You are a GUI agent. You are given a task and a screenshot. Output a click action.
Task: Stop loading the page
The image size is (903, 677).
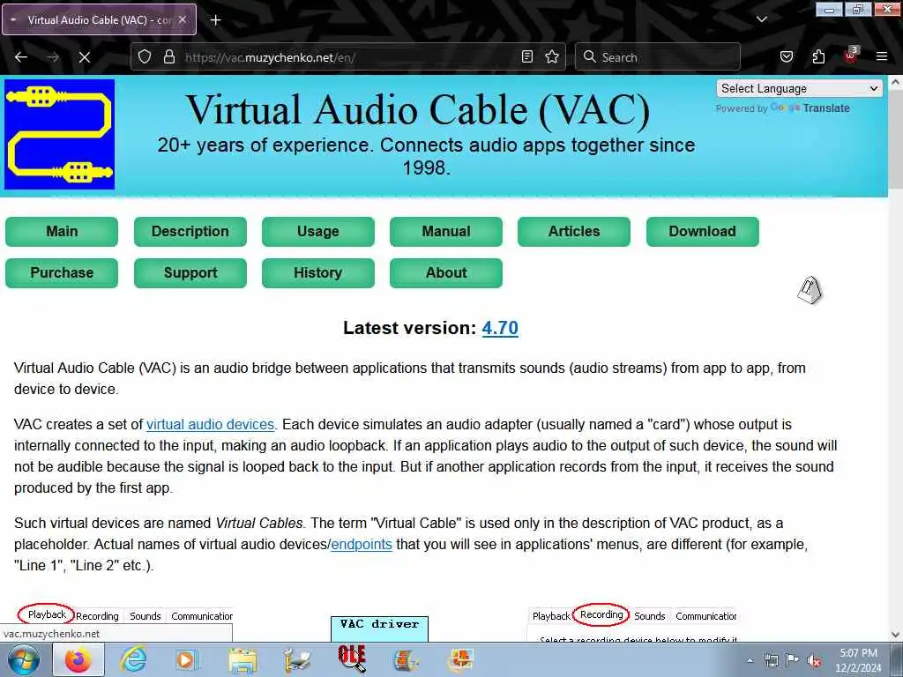[x=84, y=57]
